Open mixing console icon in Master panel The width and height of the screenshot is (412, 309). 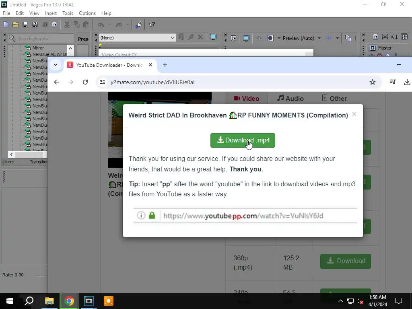tap(404, 37)
